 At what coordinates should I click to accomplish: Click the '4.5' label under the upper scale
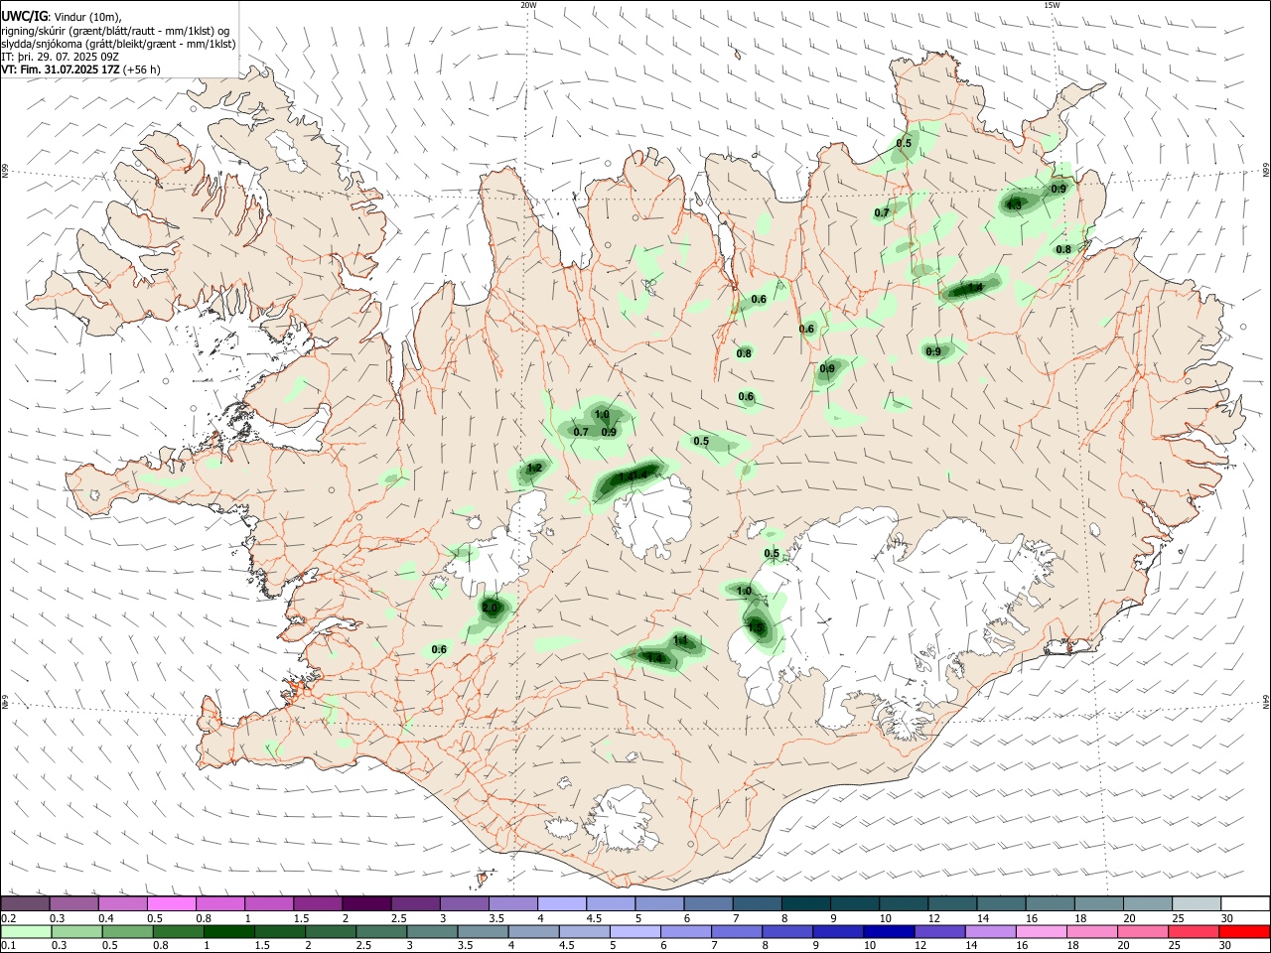pyautogui.click(x=595, y=918)
